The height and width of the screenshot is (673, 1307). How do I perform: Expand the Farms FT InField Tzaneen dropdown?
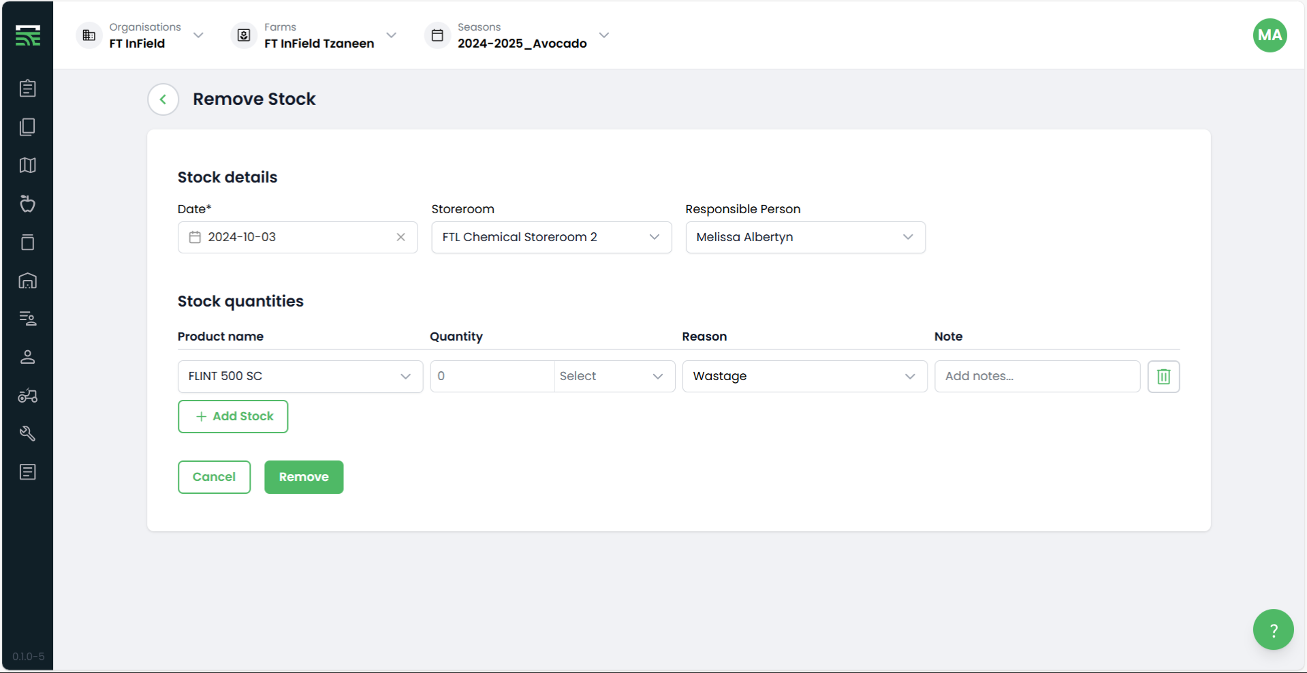(x=391, y=35)
